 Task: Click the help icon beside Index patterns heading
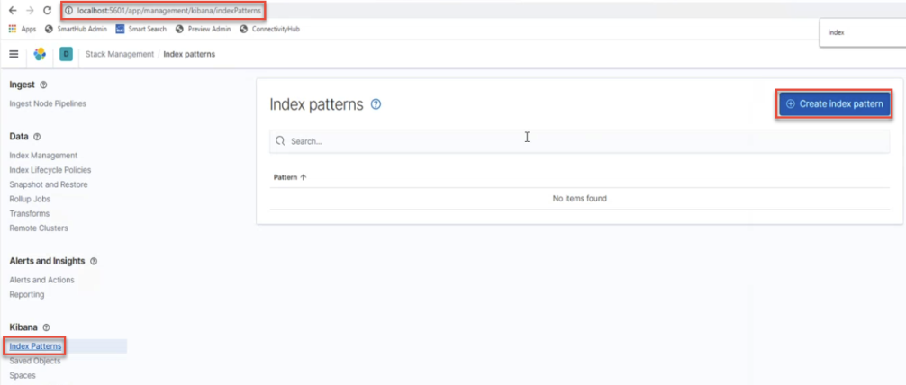376,104
